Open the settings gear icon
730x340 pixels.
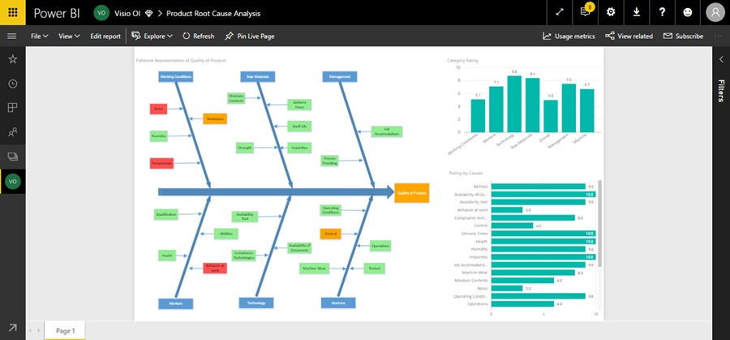coord(611,12)
